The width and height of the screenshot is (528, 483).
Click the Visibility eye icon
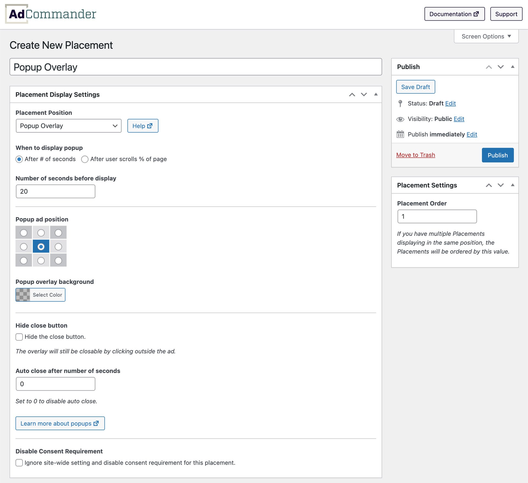400,119
